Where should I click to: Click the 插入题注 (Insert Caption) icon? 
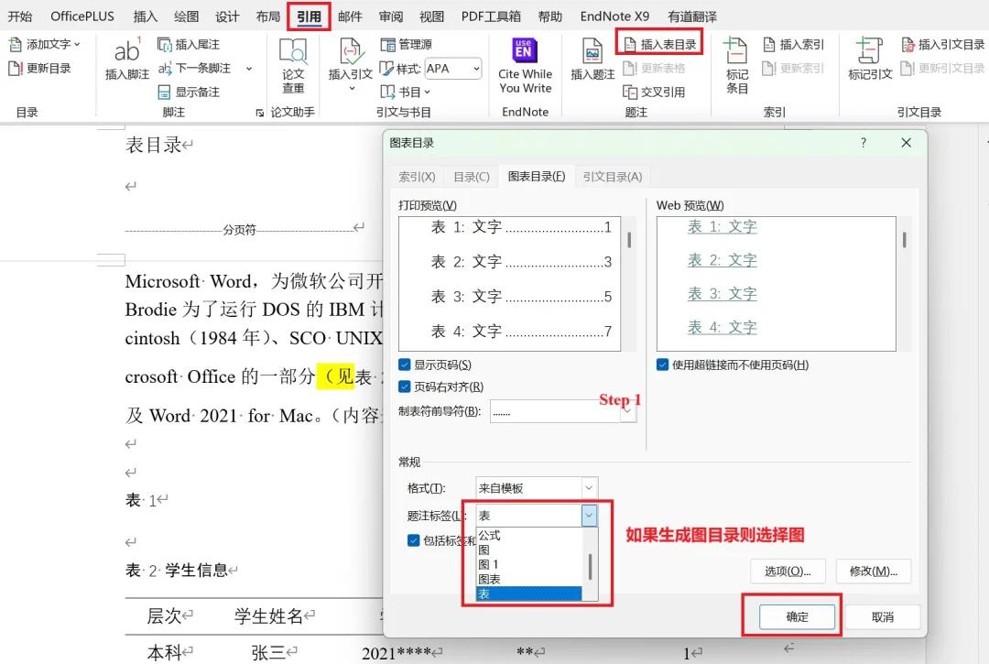592,53
